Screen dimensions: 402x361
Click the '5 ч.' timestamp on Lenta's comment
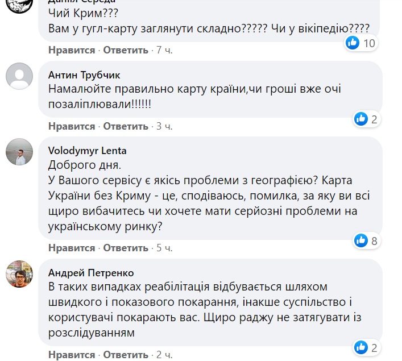164,248
